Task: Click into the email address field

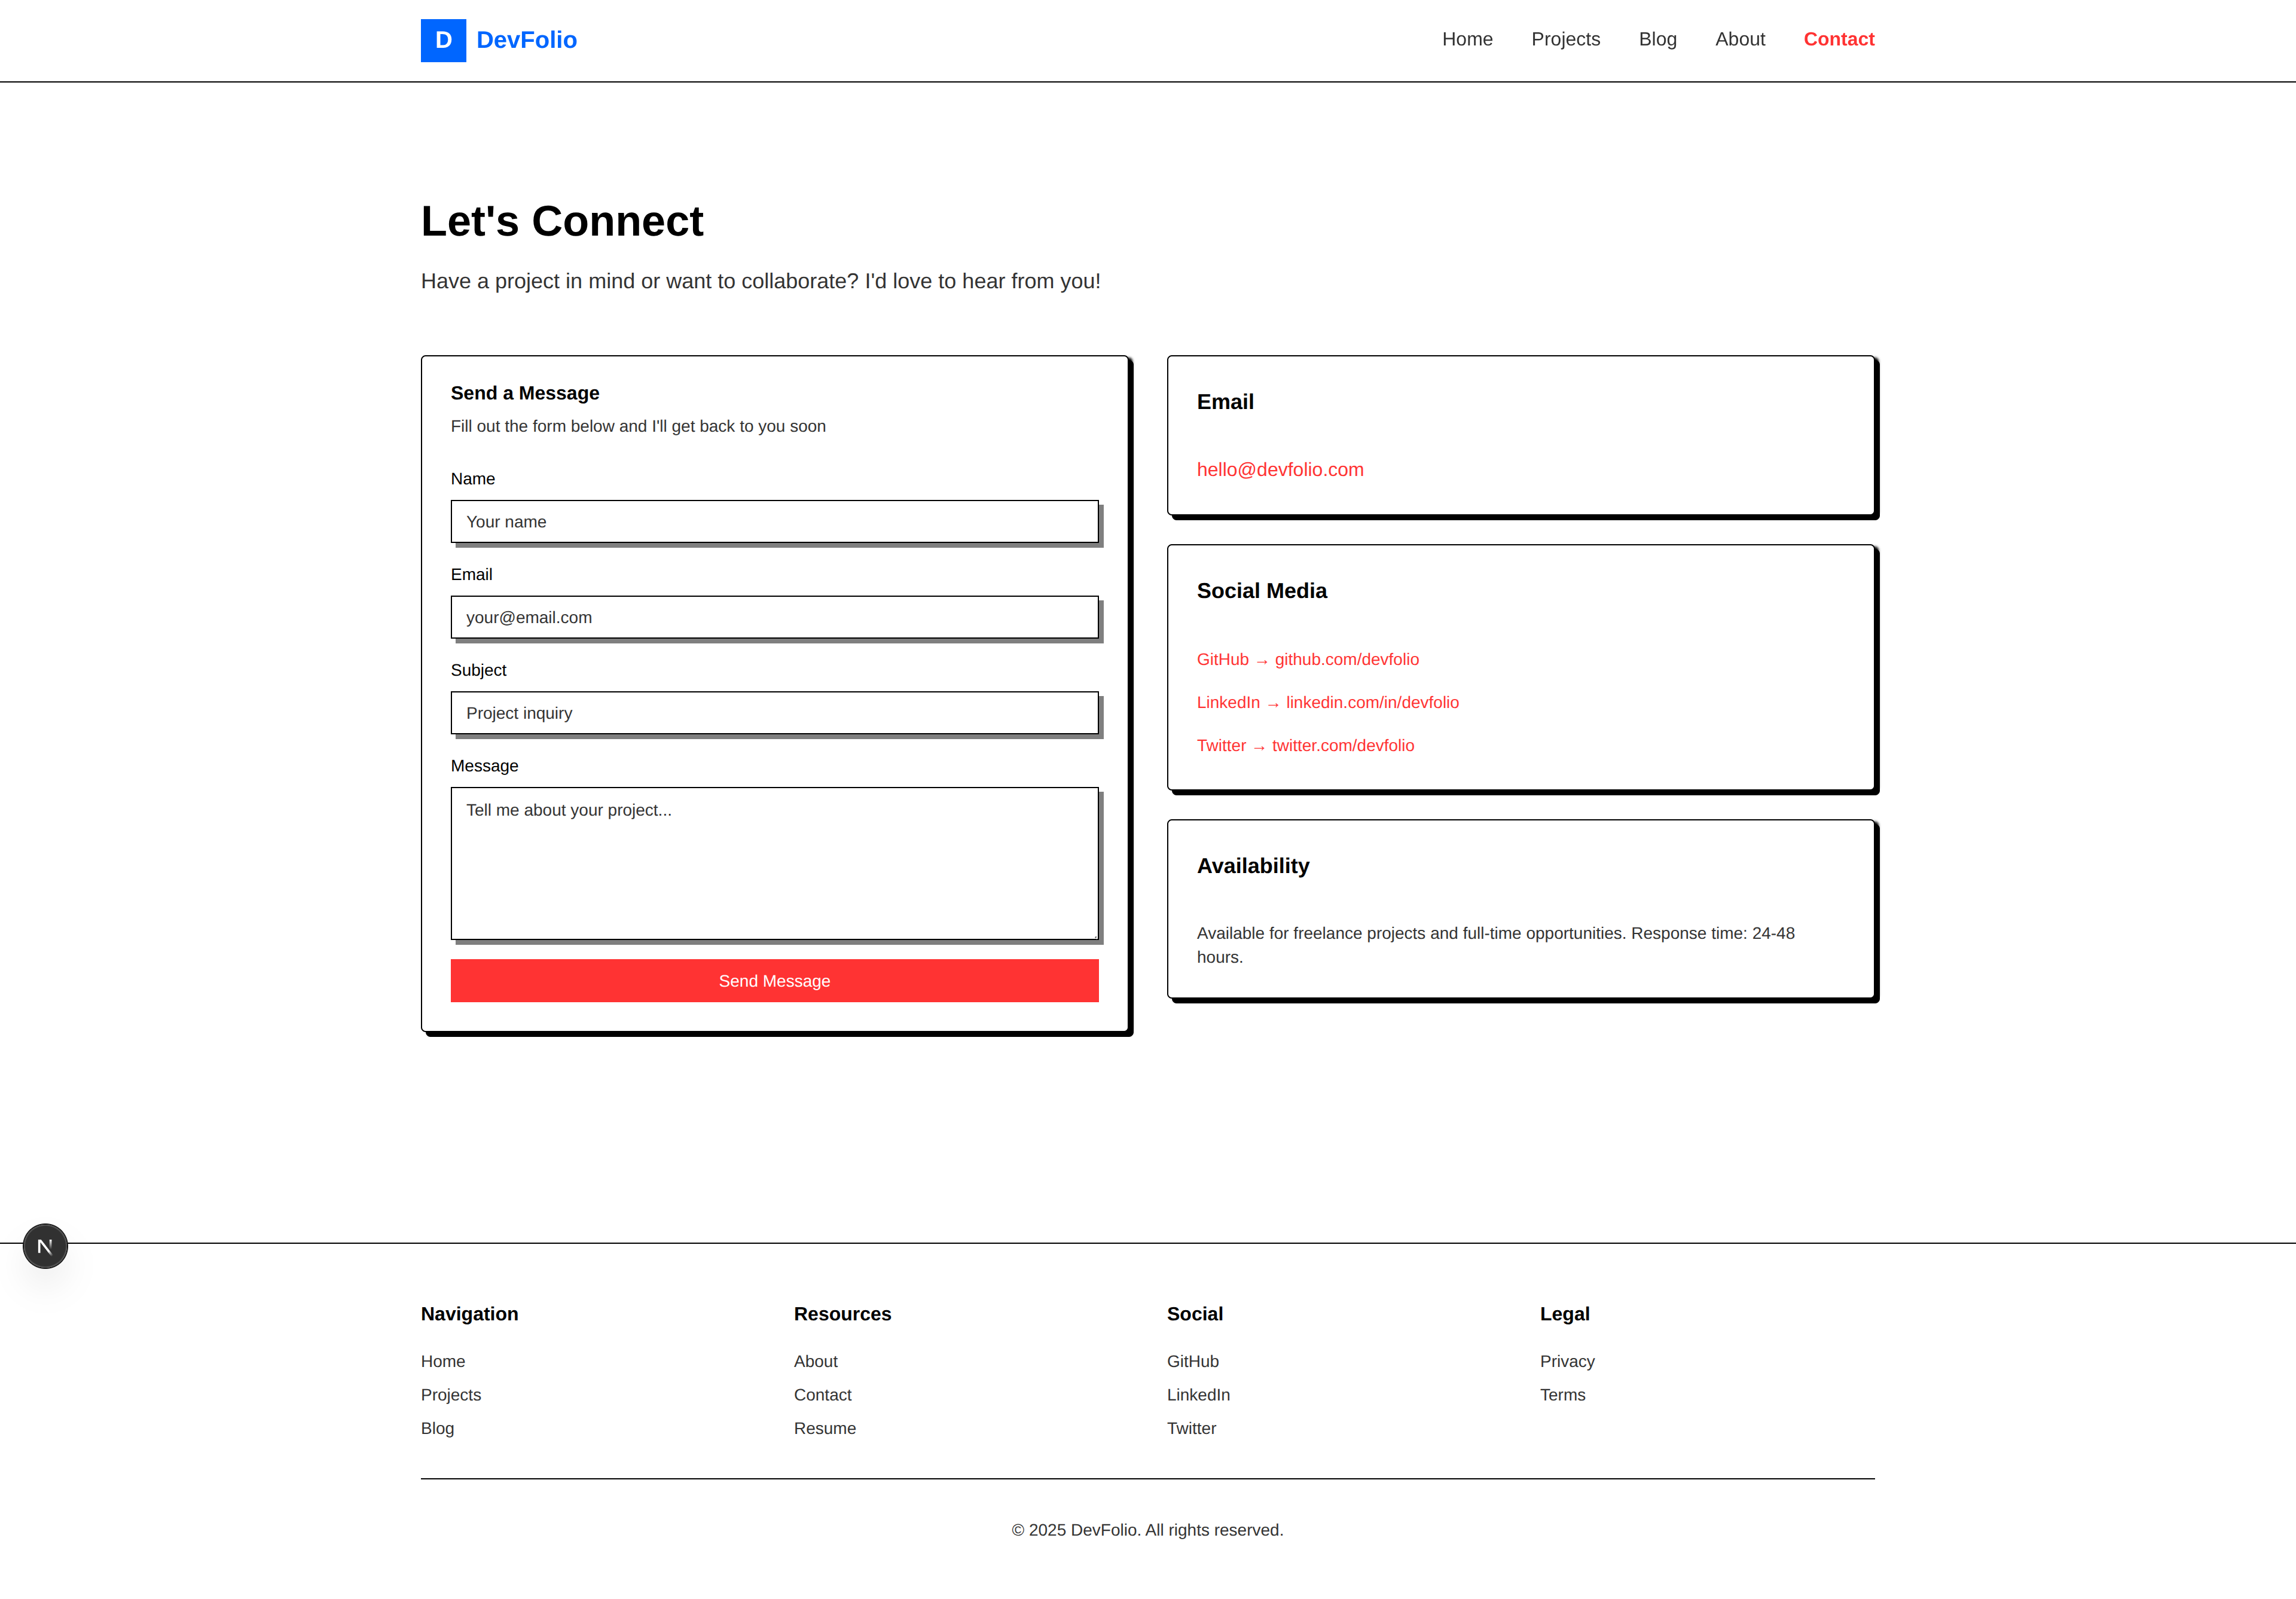Action: (x=774, y=618)
